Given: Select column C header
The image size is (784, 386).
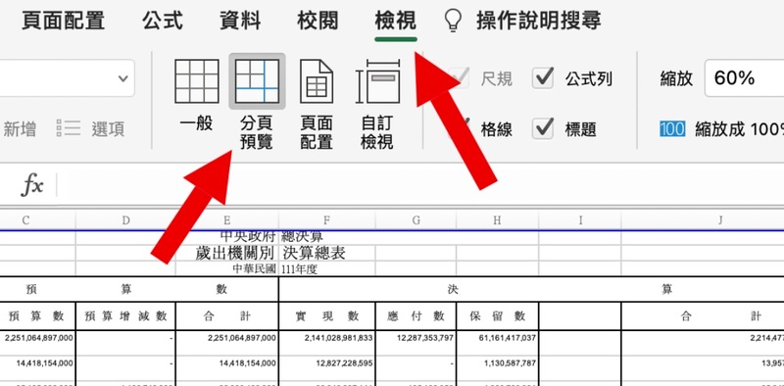Looking at the screenshot, I should pos(37,220).
